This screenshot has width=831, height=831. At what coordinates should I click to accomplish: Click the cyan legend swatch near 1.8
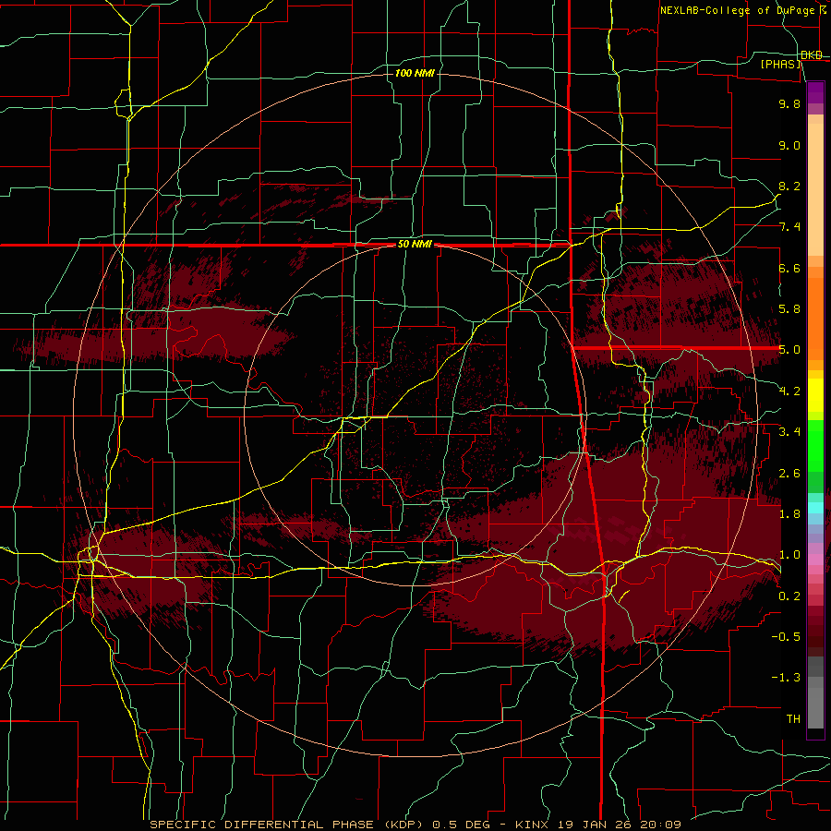[815, 507]
